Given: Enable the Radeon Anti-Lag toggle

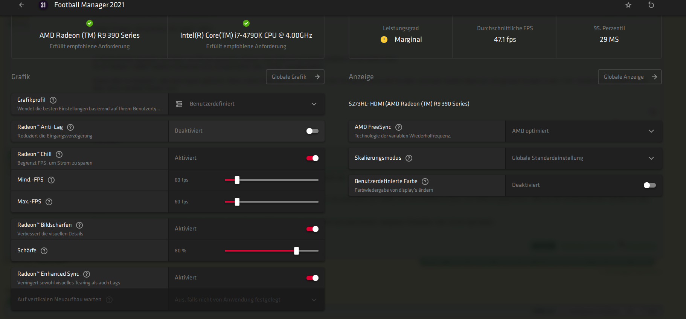Looking at the screenshot, I should [x=313, y=131].
